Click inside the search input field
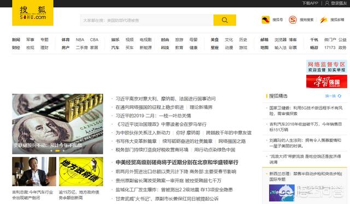Image resolution: width=350 pixels, height=204 pixels. (147, 20)
